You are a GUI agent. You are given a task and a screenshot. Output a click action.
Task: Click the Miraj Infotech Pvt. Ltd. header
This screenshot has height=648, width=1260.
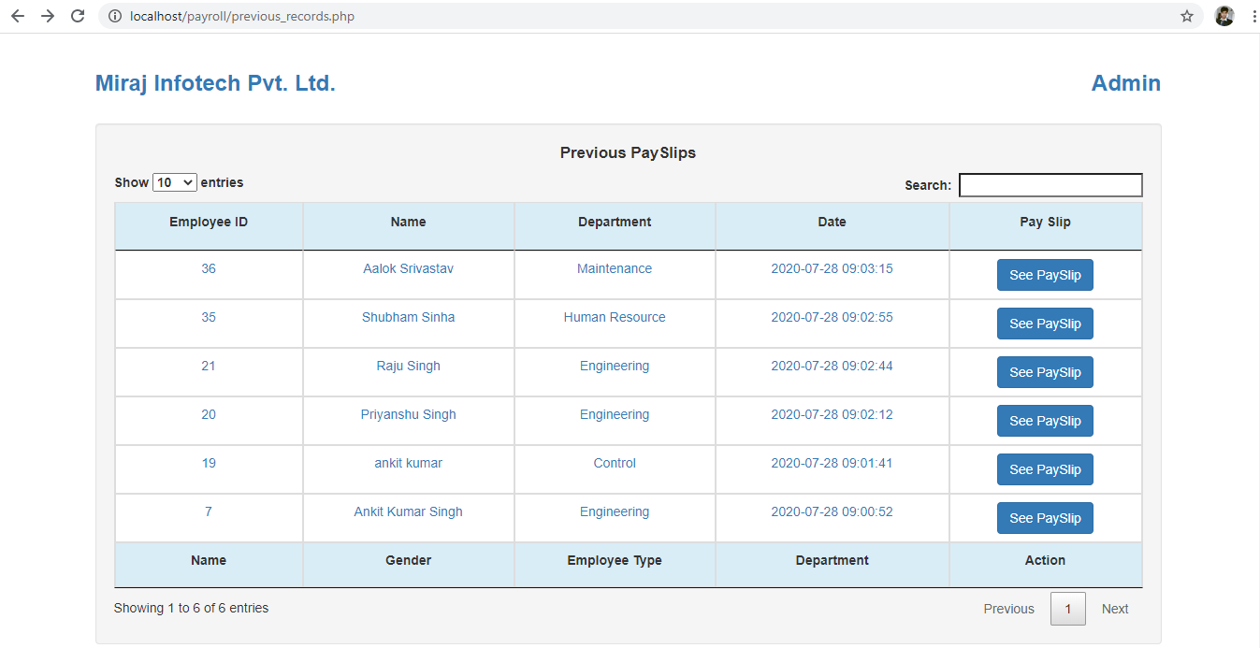click(214, 82)
